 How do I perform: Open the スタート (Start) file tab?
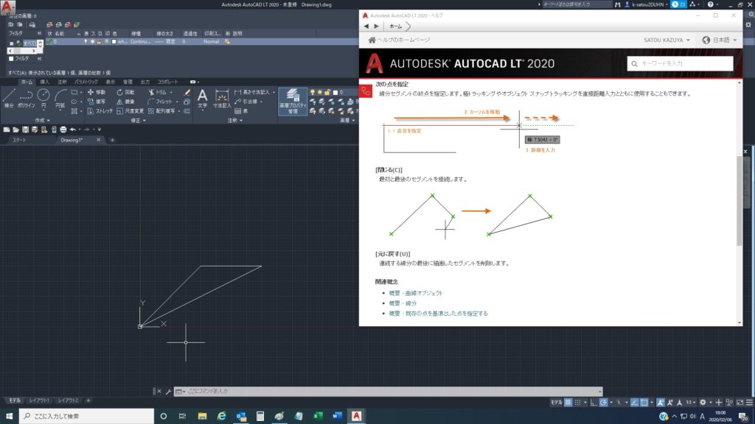(x=19, y=140)
